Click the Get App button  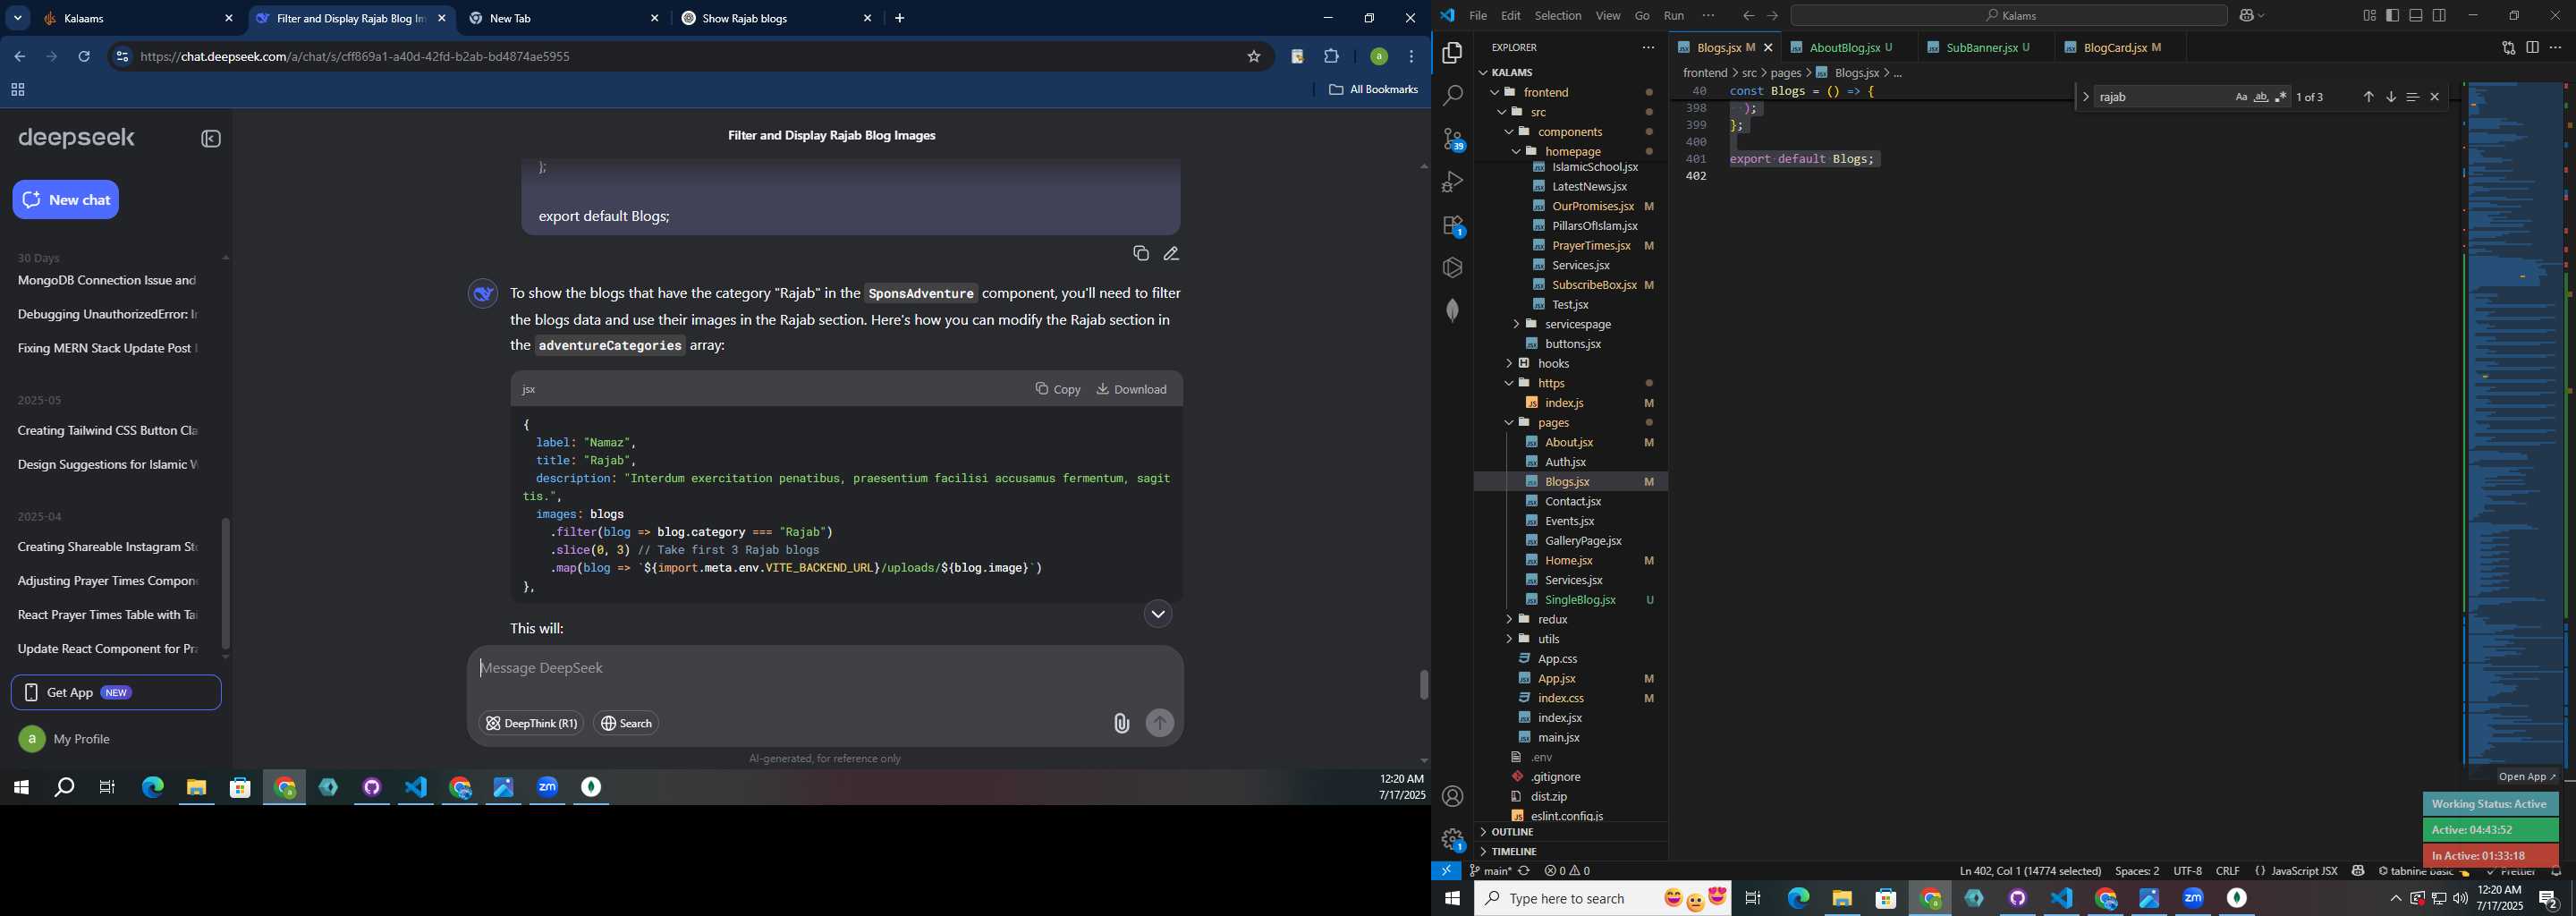116,693
